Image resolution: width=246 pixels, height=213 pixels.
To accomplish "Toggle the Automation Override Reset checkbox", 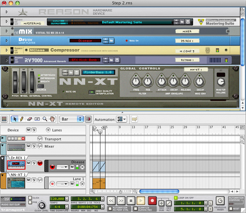I will 230,209.
